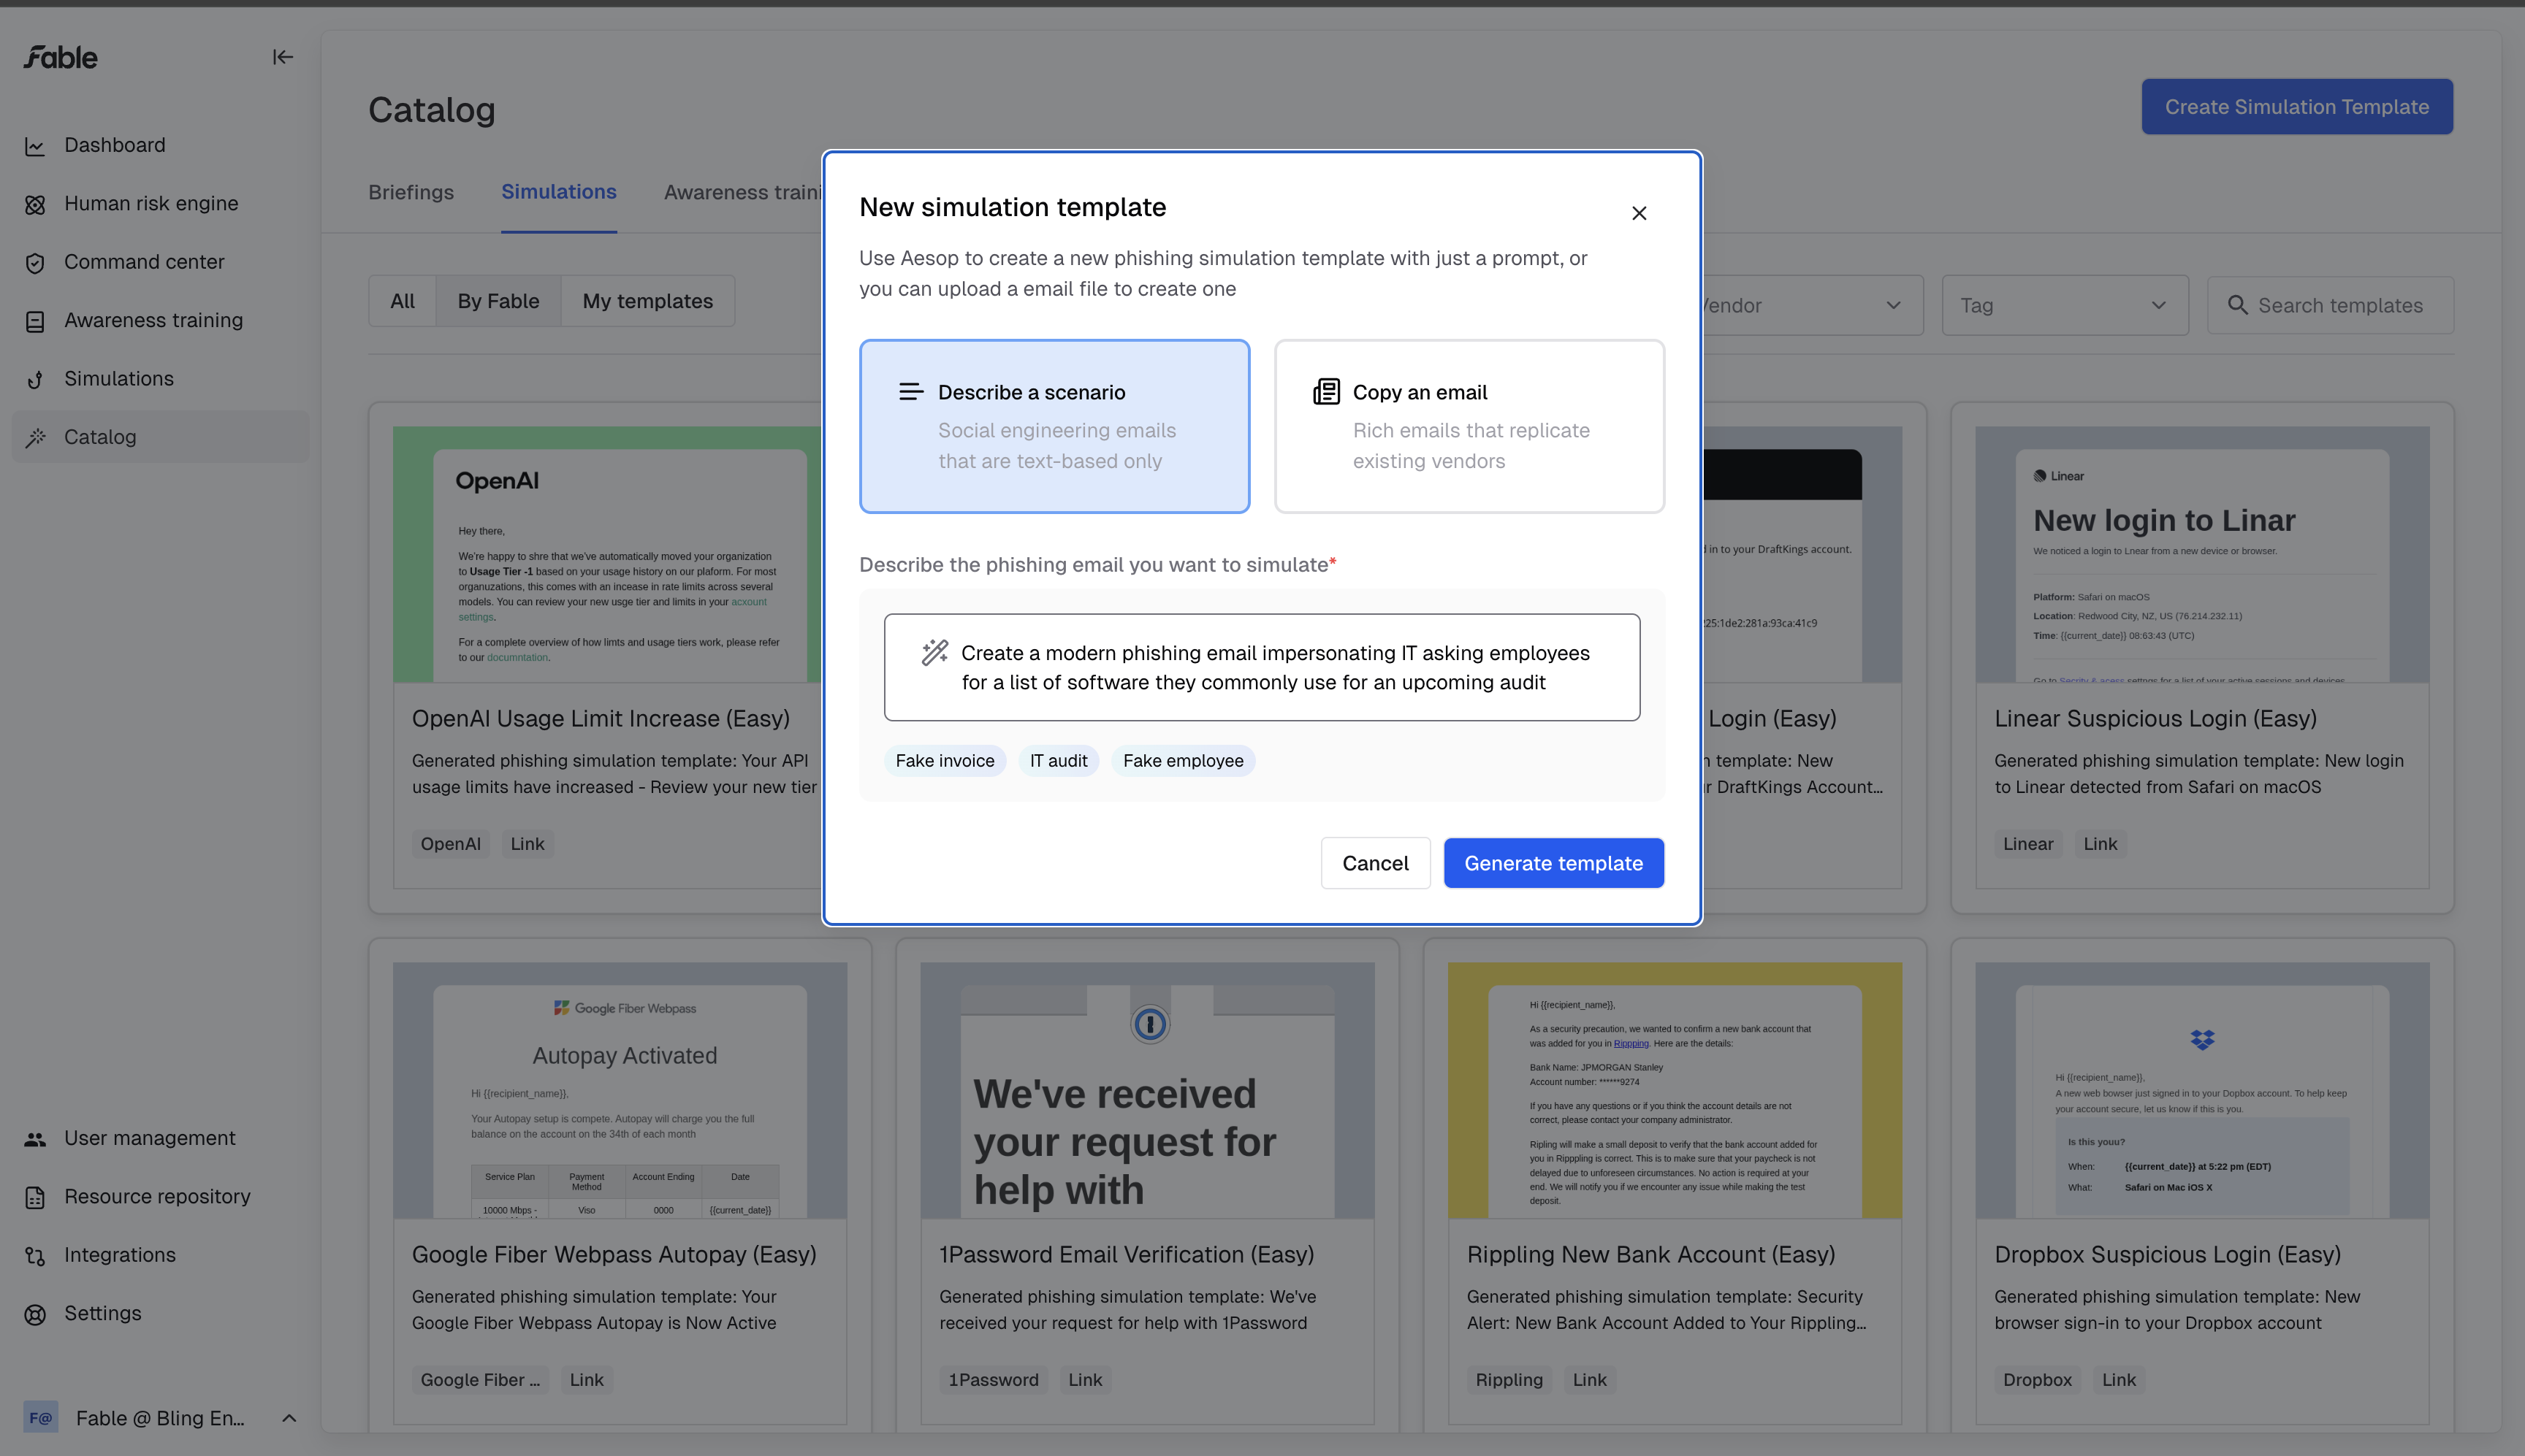This screenshot has height=1456, width=2525.
Task: Click the Link tag on OpenAI card
Action: tap(528, 844)
